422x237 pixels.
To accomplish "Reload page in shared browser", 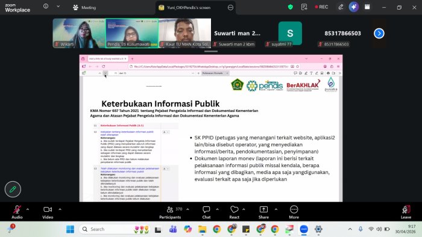I will click(103, 66).
